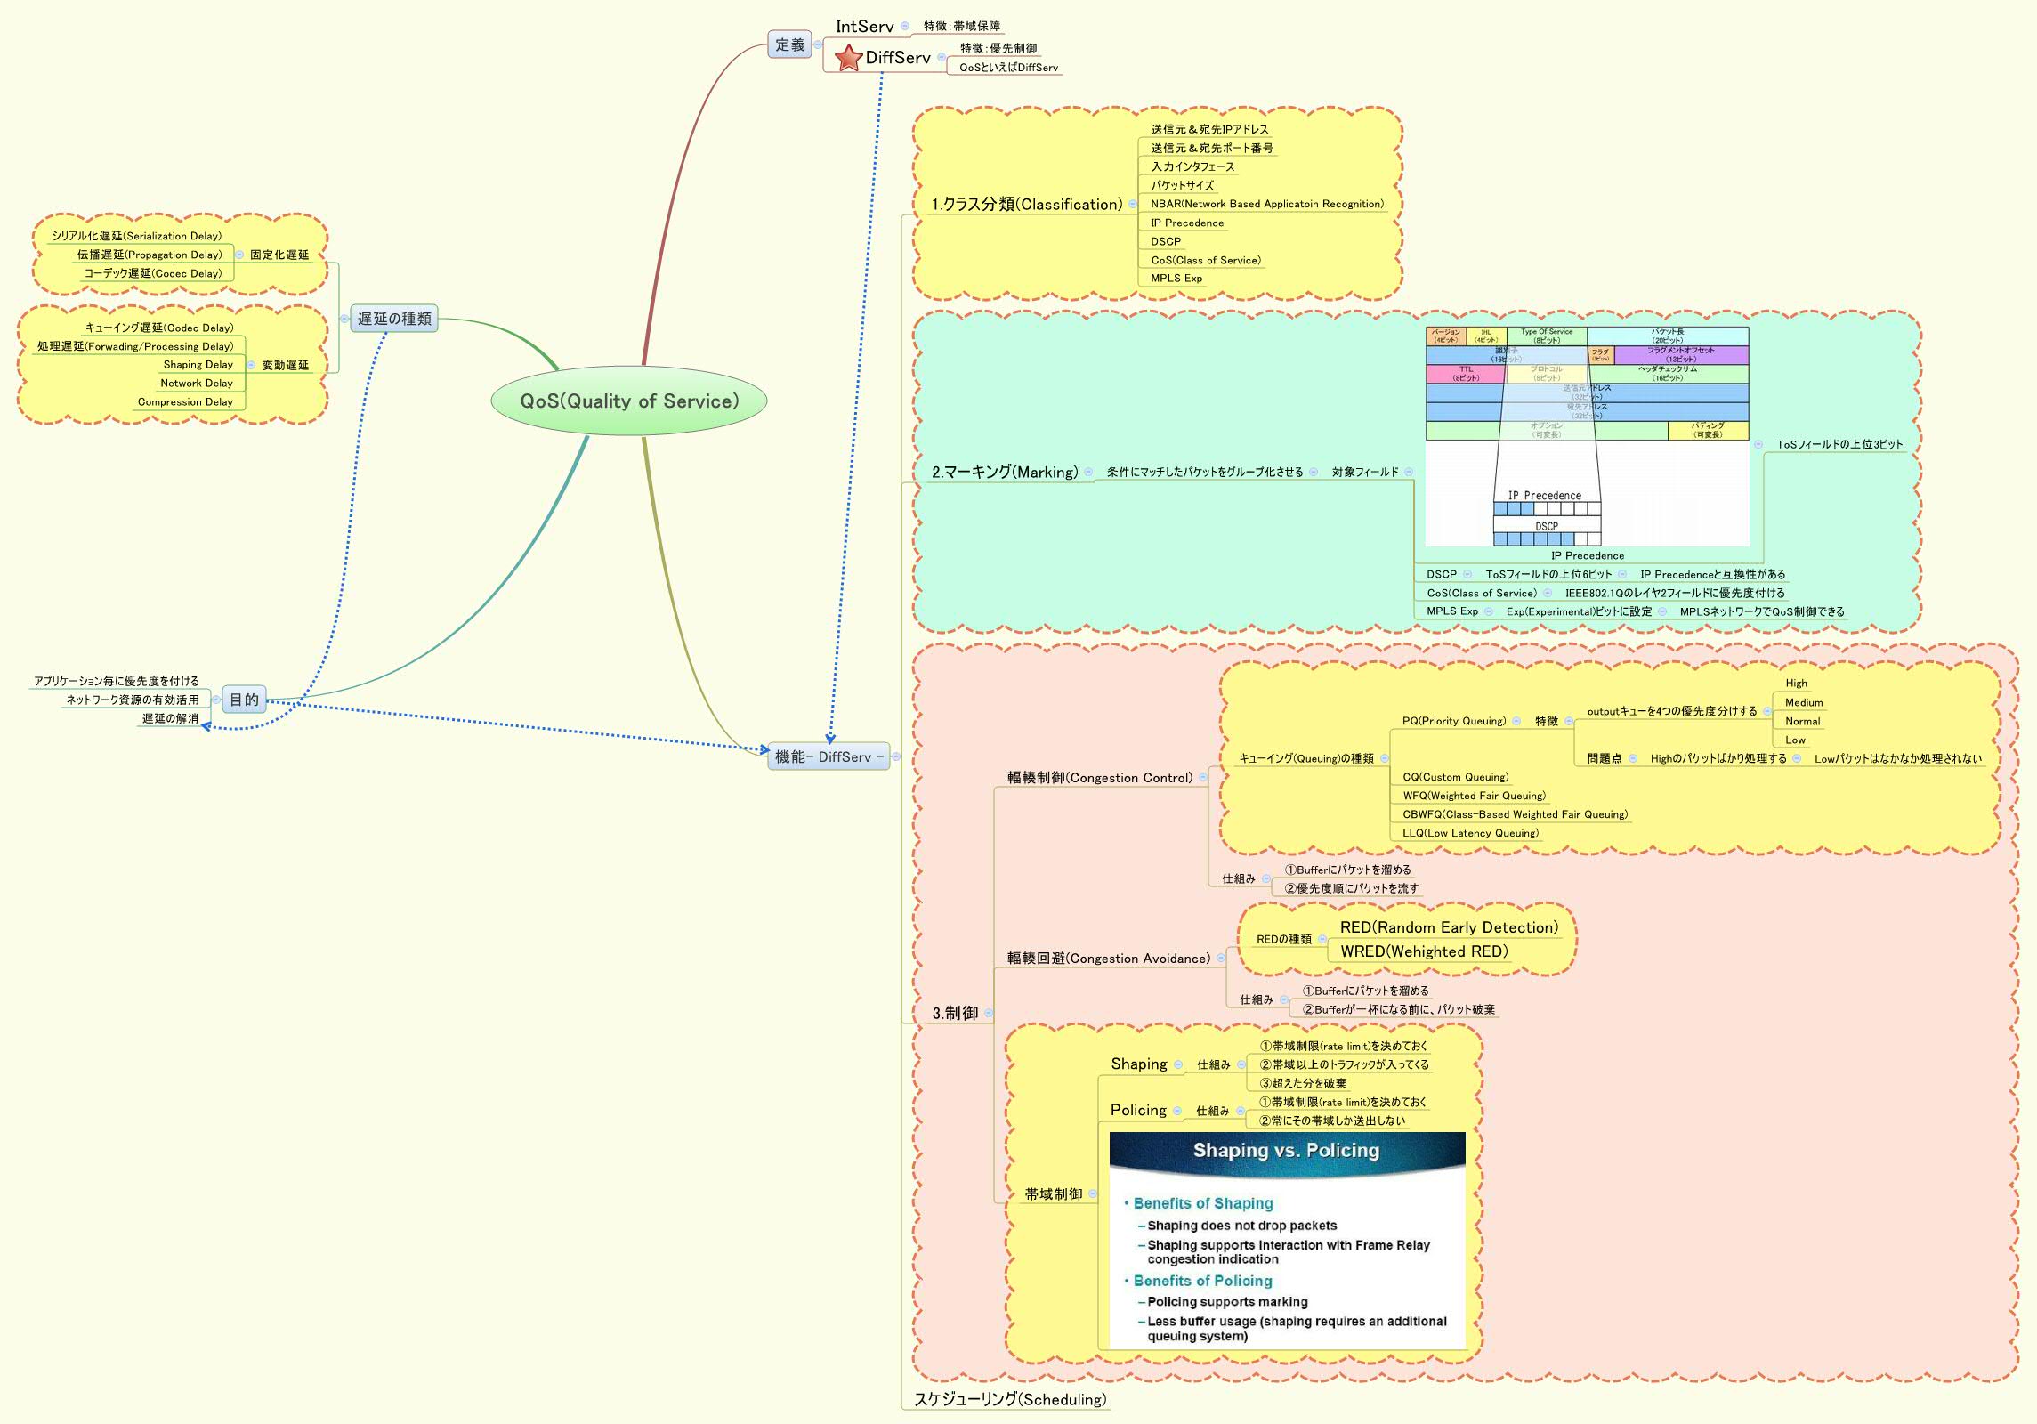Image resolution: width=2037 pixels, height=1424 pixels.
Task: Select the Shaping subtopic
Action: (x=1139, y=1064)
